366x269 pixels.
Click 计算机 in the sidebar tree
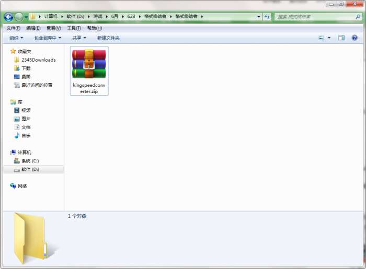click(25, 153)
